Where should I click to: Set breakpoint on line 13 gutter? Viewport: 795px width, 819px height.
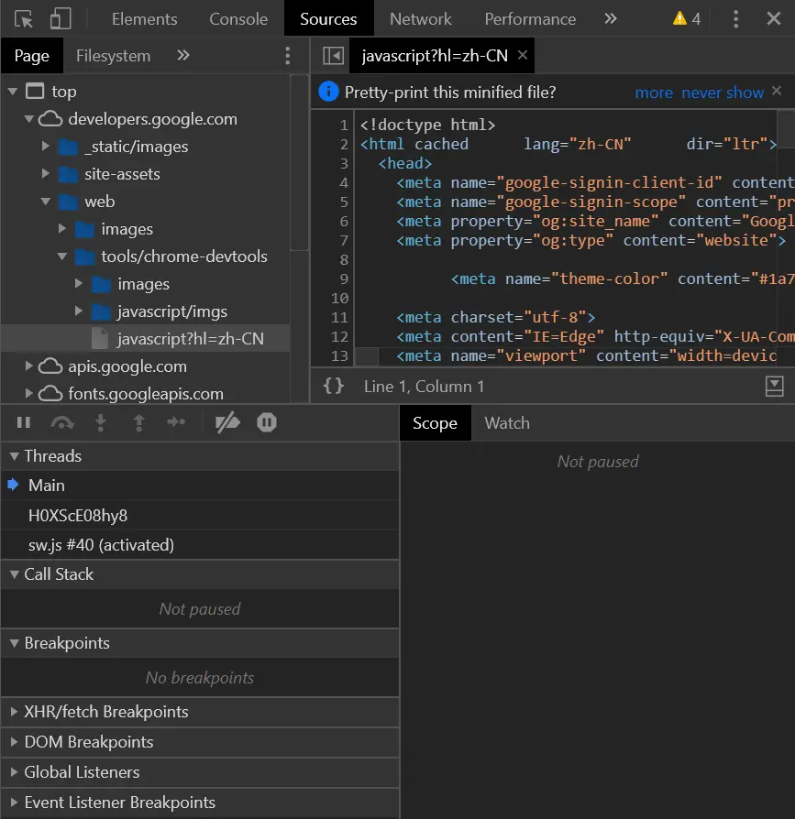pos(340,355)
